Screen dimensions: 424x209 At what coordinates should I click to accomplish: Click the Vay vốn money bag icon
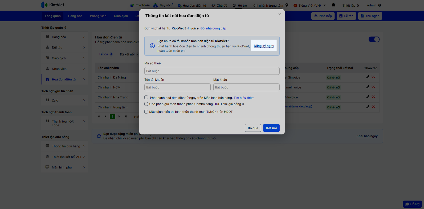tap(156, 5)
